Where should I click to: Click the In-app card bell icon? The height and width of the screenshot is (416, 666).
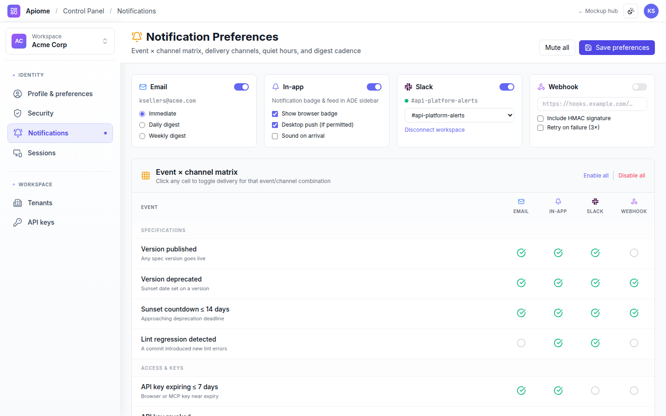(x=276, y=87)
